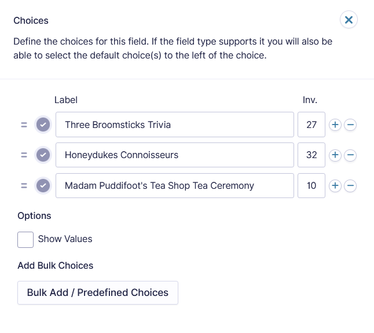The image size is (374, 333).
Task: Edit the Honeydukes Connoisseurs label field
Action: tap(175, 155)
